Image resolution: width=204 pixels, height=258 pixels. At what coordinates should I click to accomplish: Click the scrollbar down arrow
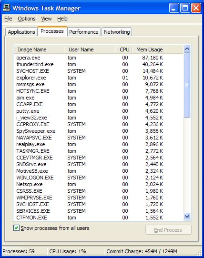pos(187,217)
